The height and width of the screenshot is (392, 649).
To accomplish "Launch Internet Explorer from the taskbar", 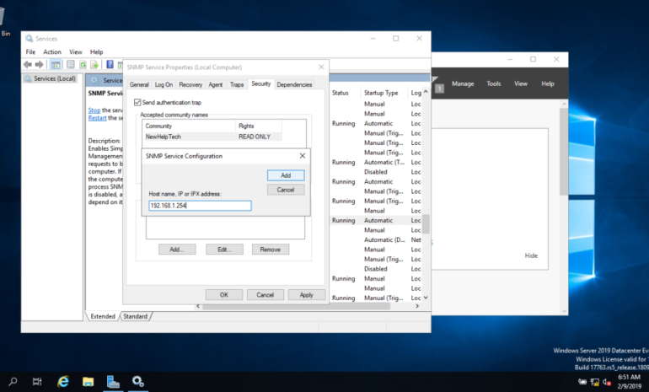I will coord(63,382).
